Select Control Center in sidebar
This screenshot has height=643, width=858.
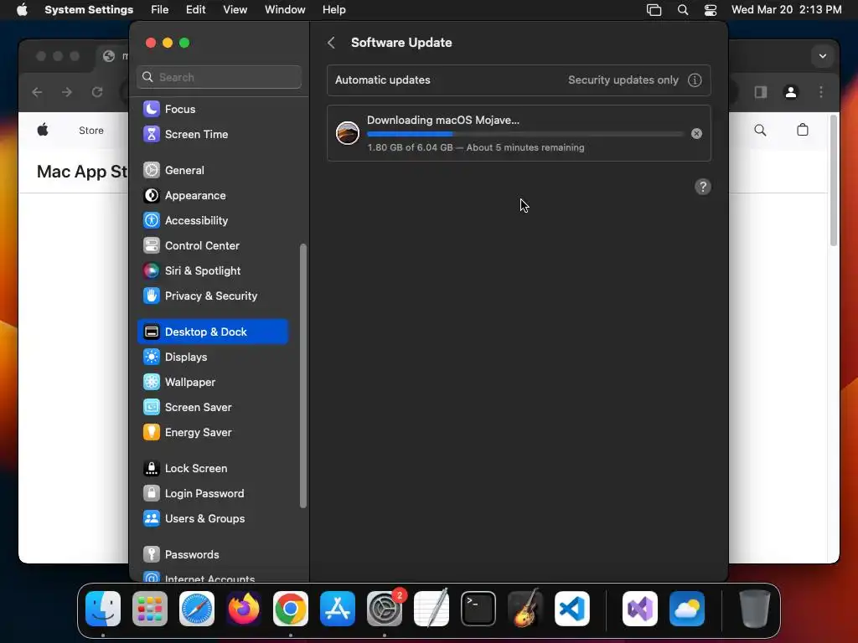[x=212, y=245]
